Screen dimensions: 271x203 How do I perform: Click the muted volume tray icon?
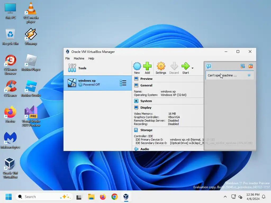point(240,197)
